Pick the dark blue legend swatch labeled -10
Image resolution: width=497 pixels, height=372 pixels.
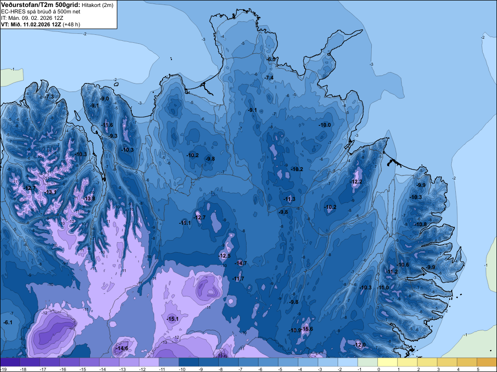pos(188,362)
